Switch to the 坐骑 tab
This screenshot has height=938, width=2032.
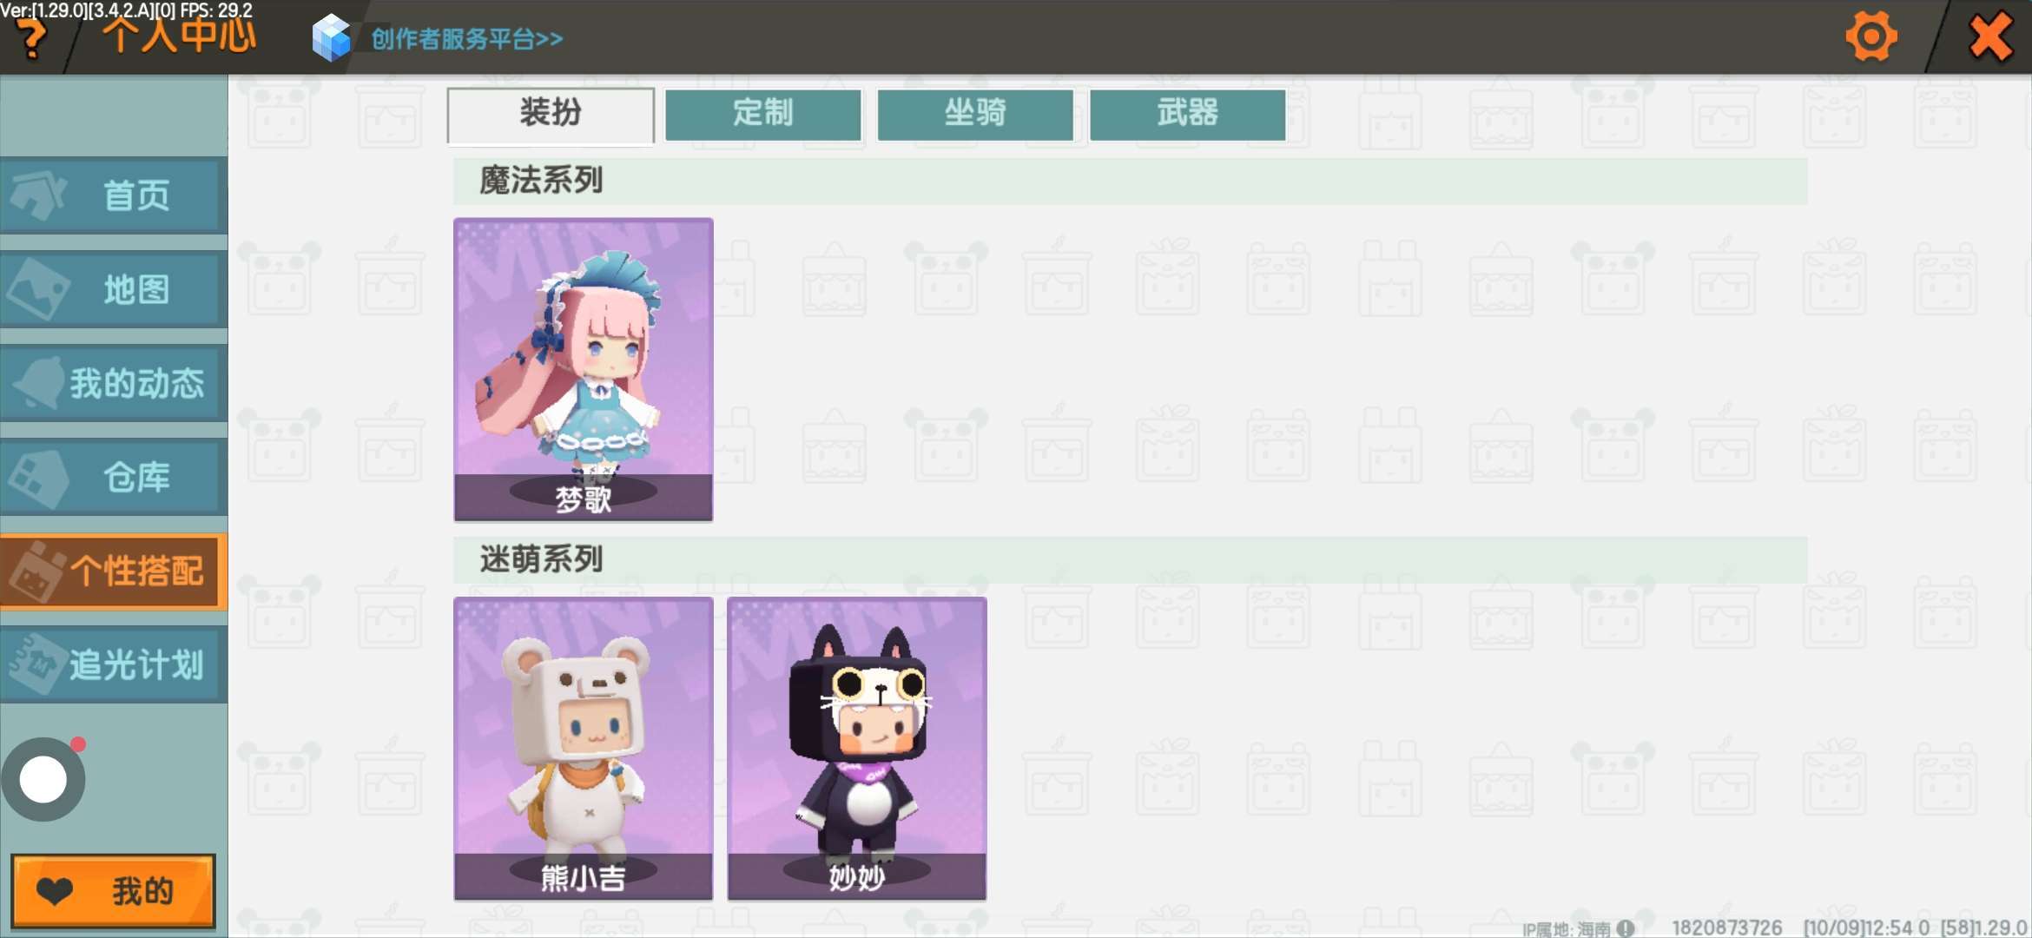(975, 114)
